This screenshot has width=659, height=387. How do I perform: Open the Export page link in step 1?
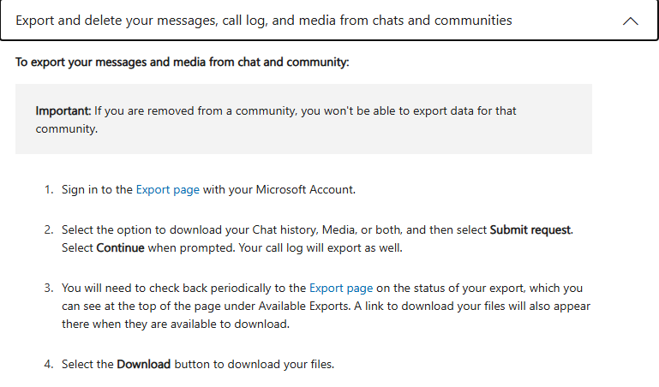coord(168,189)
